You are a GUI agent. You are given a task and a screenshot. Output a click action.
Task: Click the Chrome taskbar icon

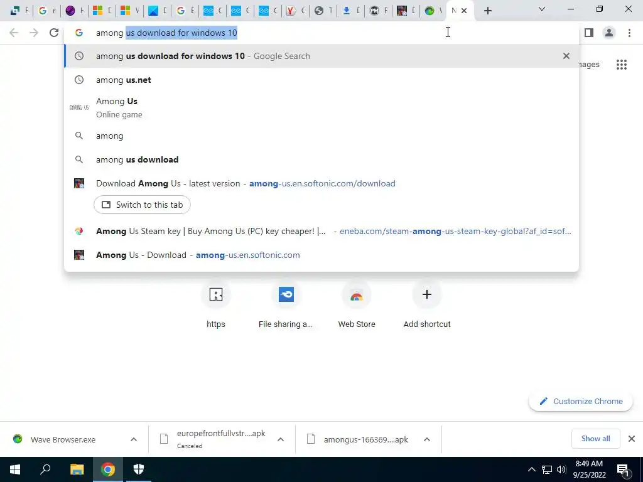108,469
